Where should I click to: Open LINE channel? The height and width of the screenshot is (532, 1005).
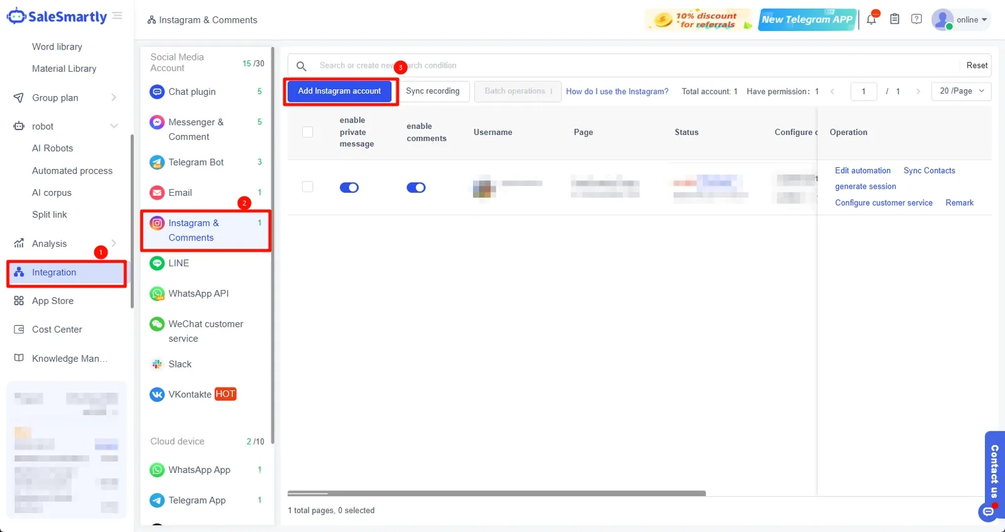pos(206,263)
